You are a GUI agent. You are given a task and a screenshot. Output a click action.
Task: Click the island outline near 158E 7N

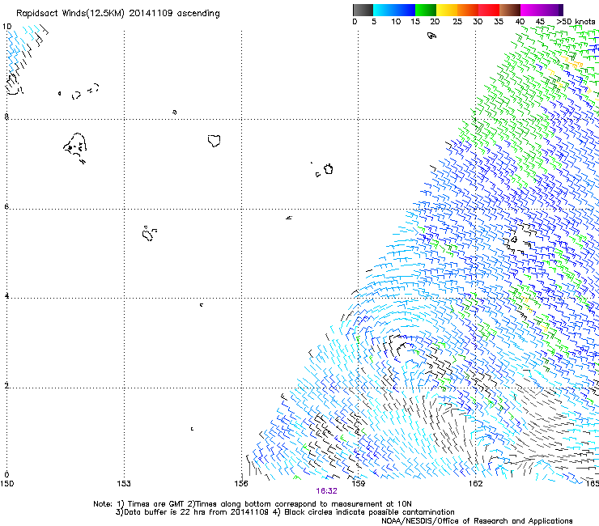click(328, 169)
